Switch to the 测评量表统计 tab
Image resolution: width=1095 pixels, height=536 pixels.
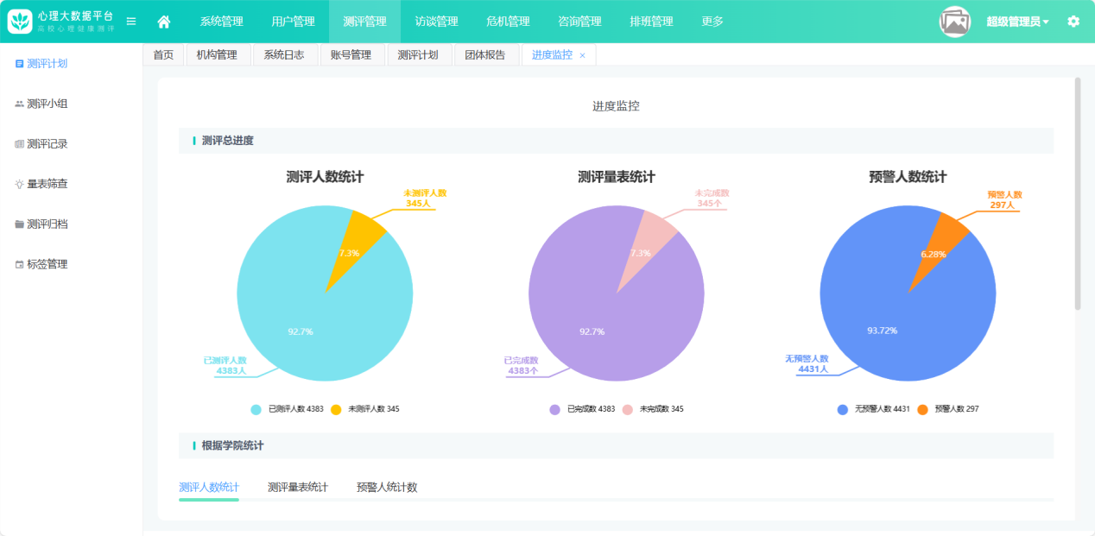click(298, 488)
